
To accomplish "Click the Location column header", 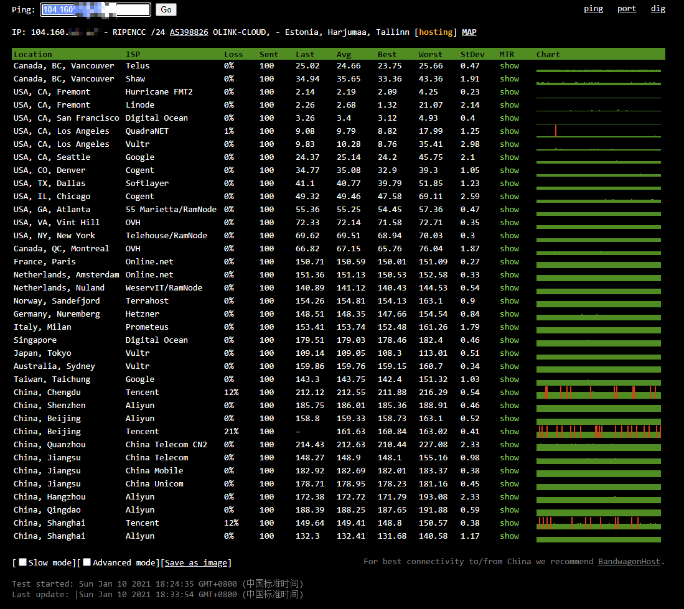I will [33, 55].
